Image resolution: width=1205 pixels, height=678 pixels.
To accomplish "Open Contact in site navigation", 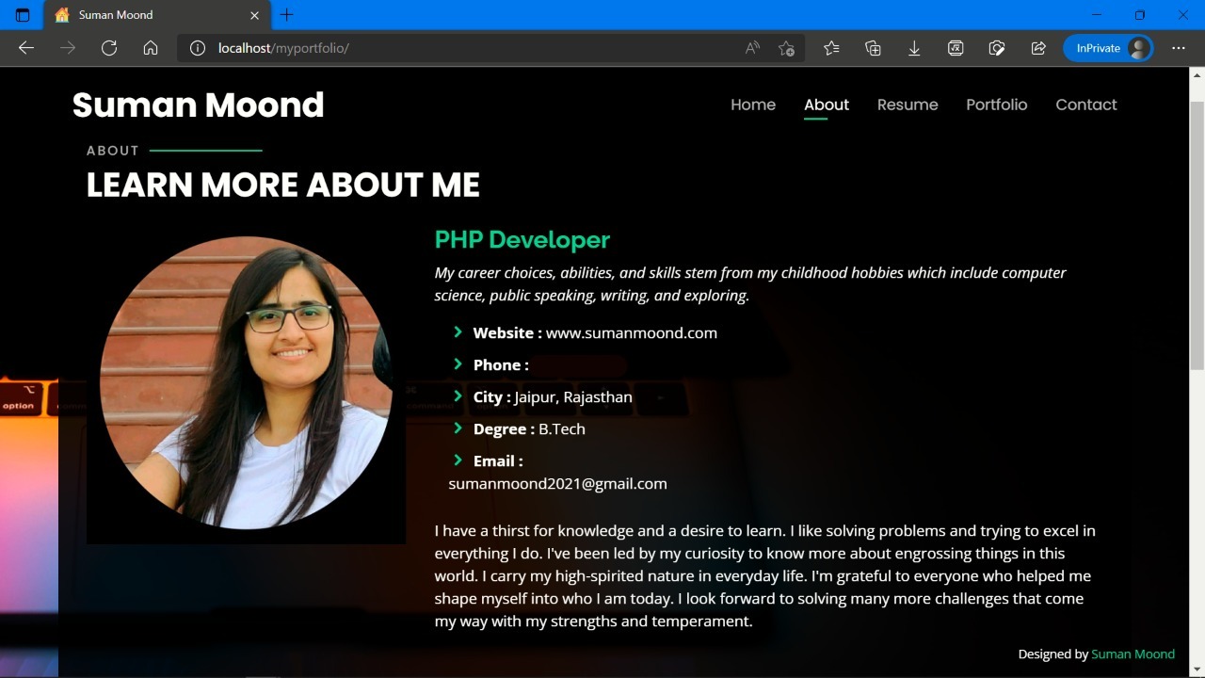I will [x=1086, y=105].
